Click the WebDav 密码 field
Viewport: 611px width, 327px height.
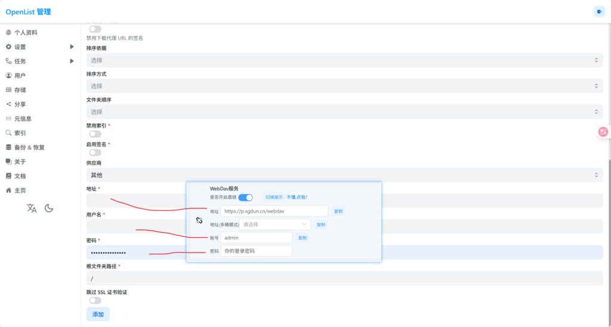pos(257,251)
